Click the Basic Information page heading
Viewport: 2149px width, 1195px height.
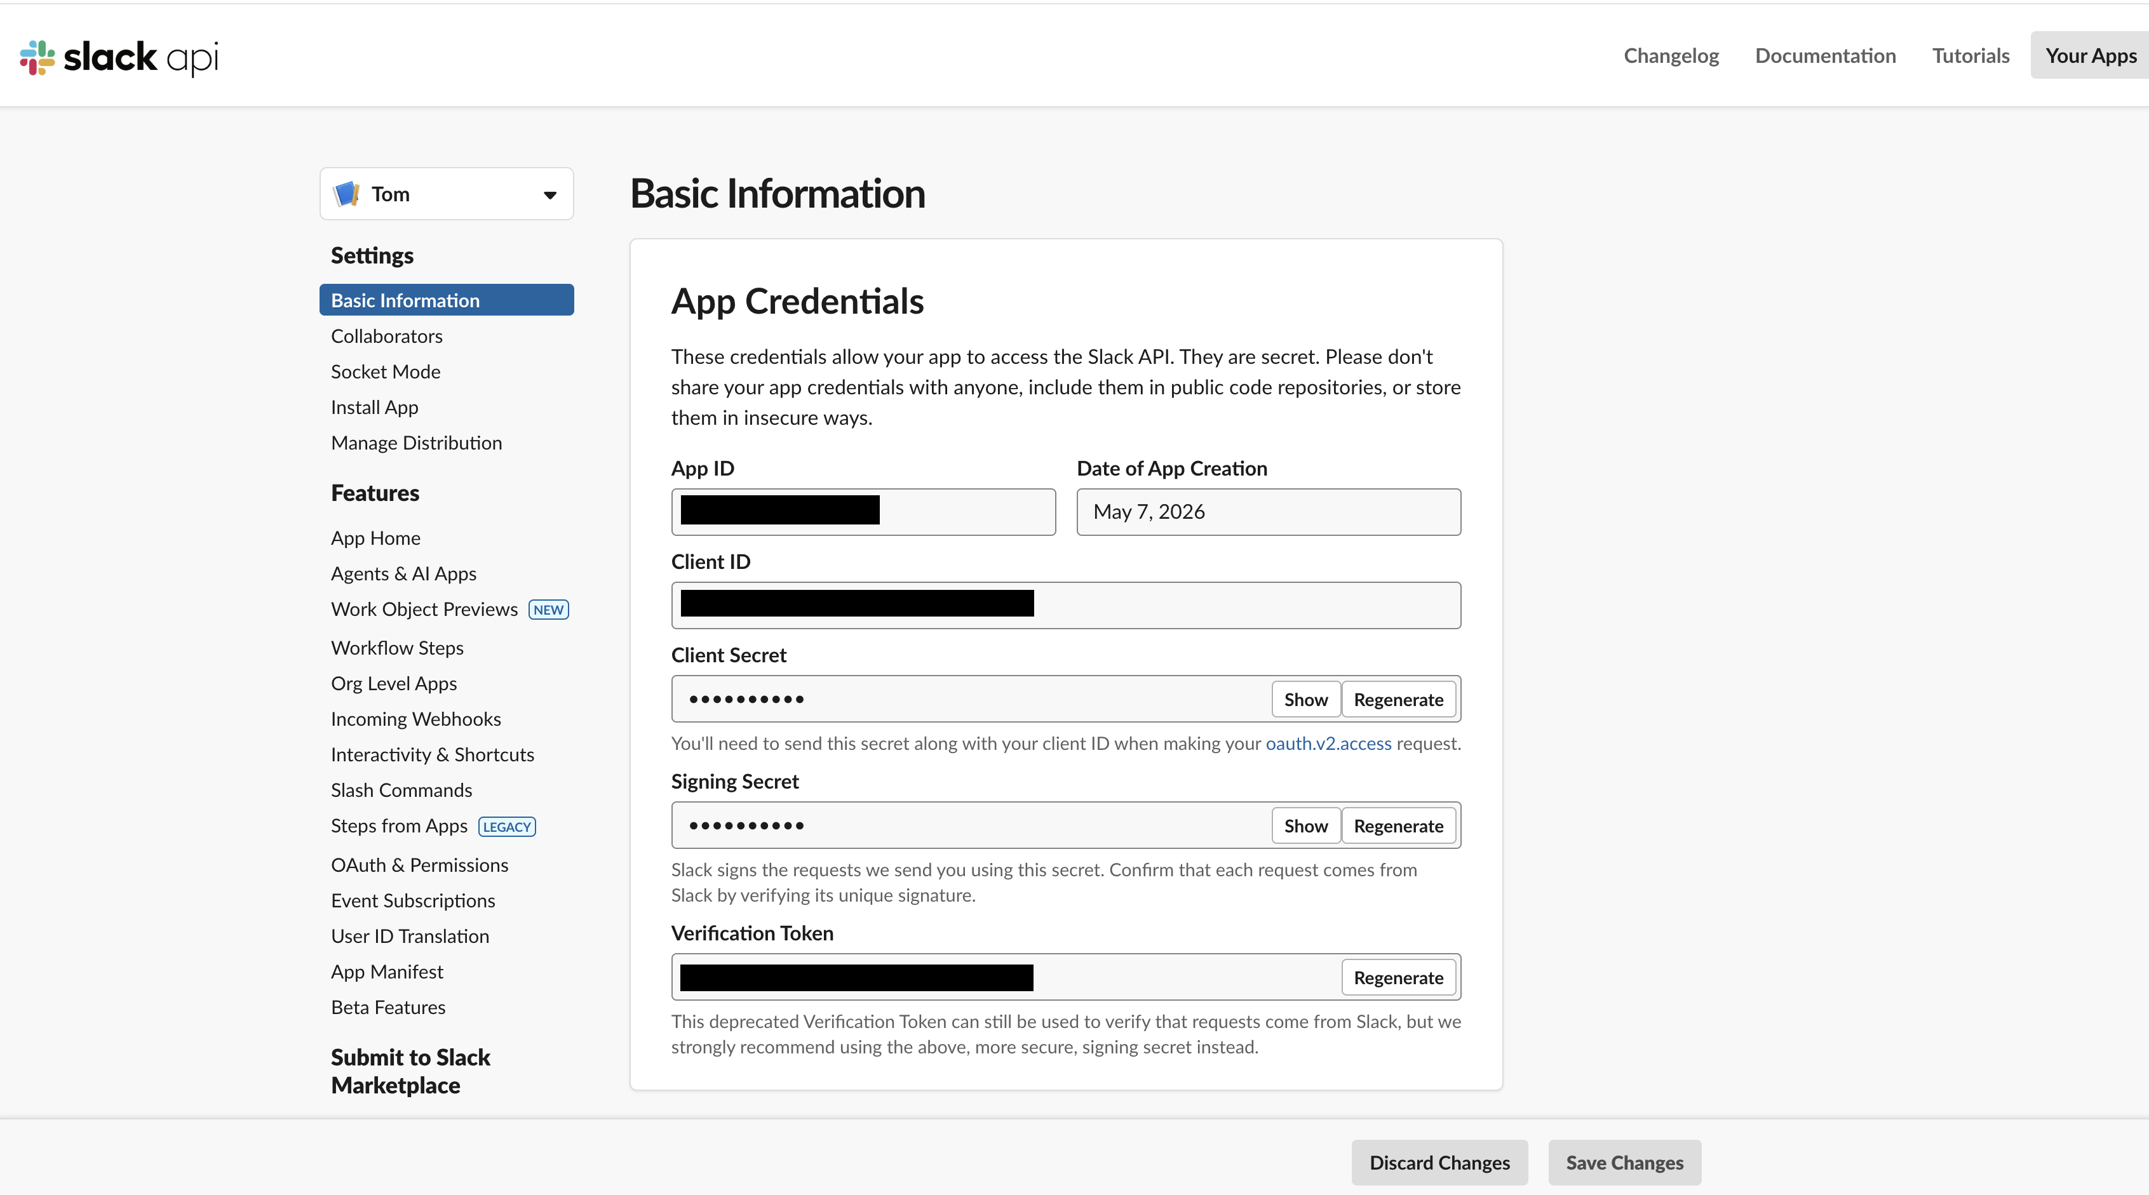coord(778,194)
